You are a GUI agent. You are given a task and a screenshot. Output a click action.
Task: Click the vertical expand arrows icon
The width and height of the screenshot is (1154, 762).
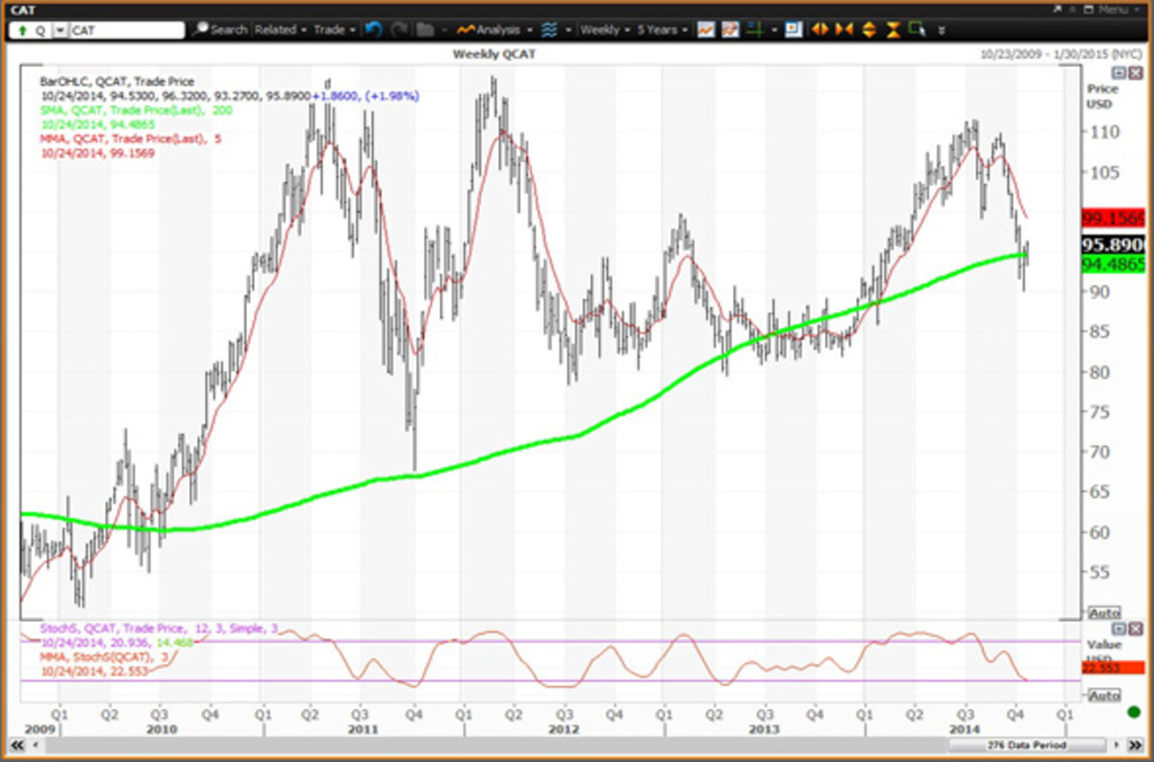pos(869,30)
